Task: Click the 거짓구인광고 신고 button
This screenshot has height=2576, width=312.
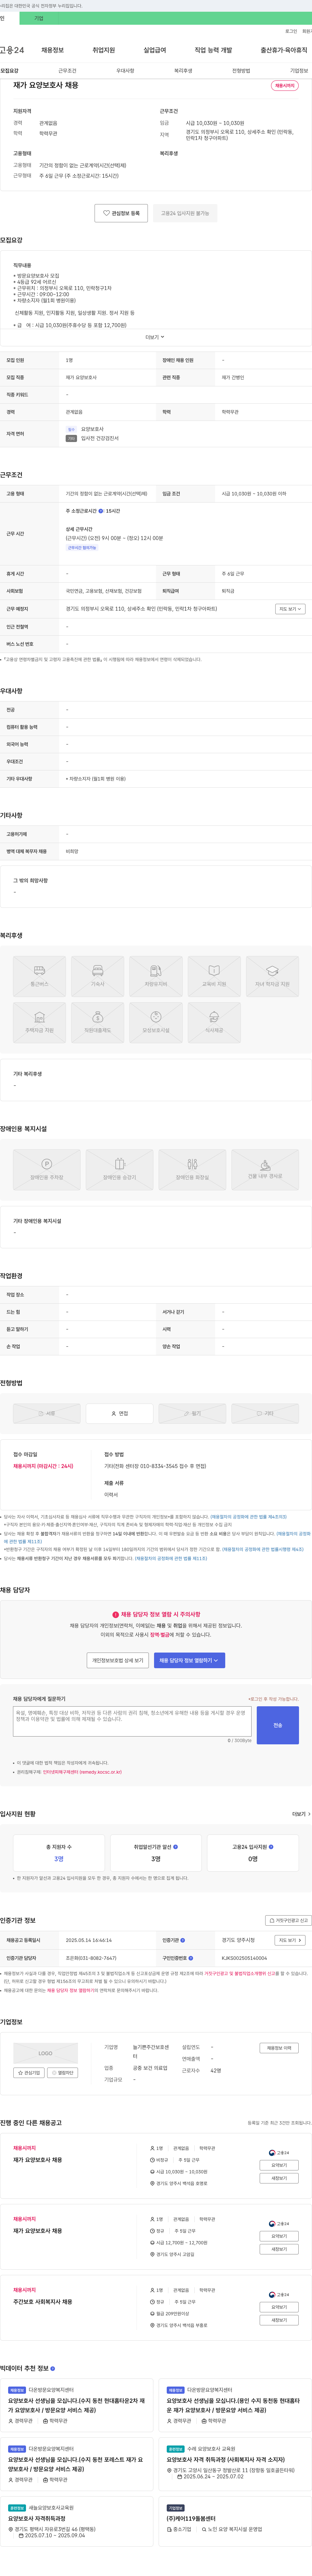Action: pos(288,1920)
